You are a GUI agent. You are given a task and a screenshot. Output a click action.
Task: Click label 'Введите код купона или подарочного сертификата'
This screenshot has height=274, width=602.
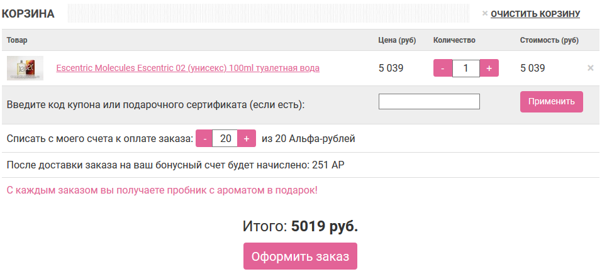155,104
